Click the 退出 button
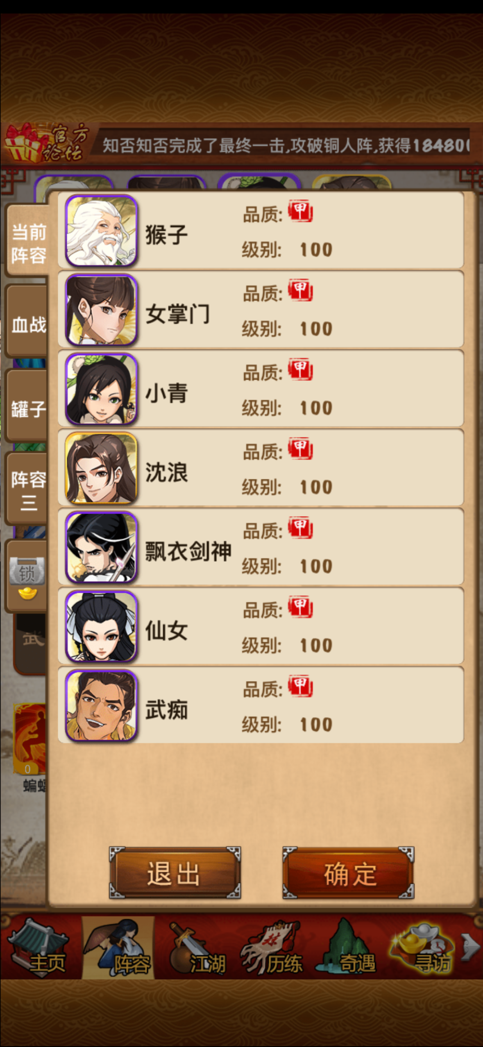This screenshot has height=1047, width=483. click(175, 873)
